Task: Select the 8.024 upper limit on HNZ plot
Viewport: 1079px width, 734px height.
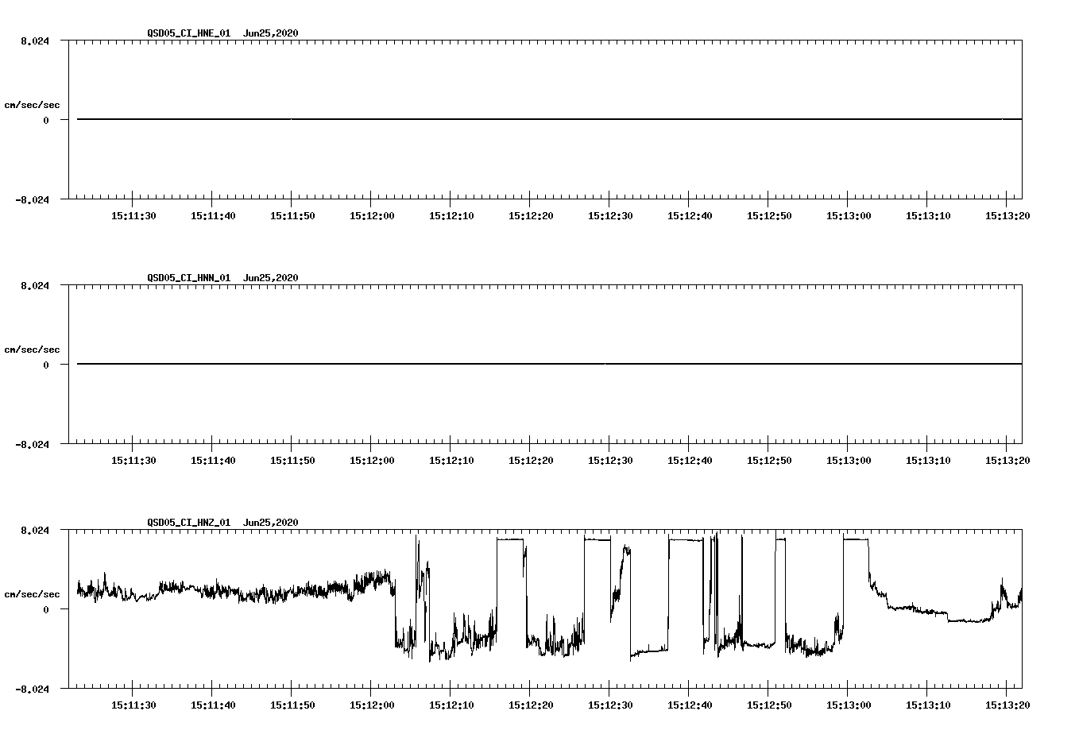Action: tap(36, 531)
